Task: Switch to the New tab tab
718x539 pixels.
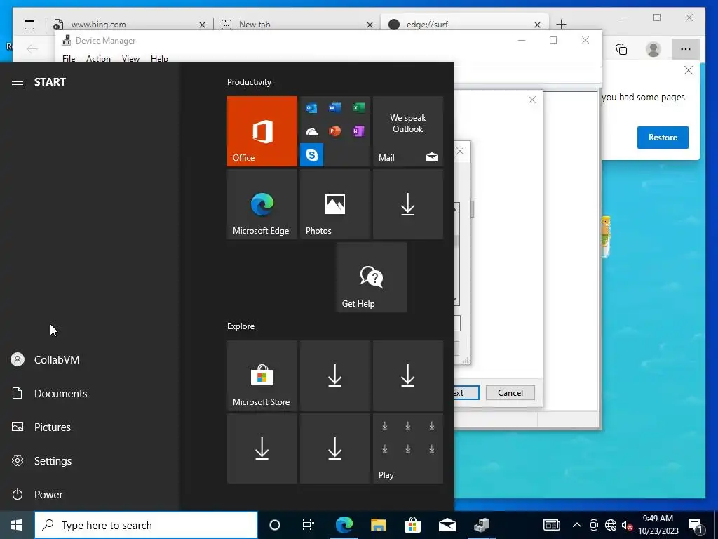Action: tap(296, 25)
